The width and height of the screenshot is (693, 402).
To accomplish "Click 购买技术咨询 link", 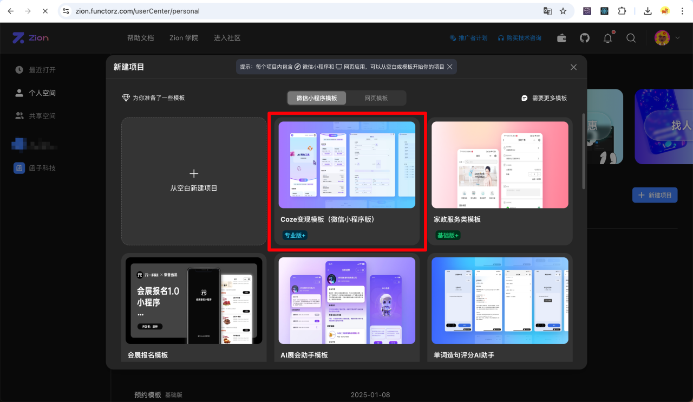I will [520, 38].
